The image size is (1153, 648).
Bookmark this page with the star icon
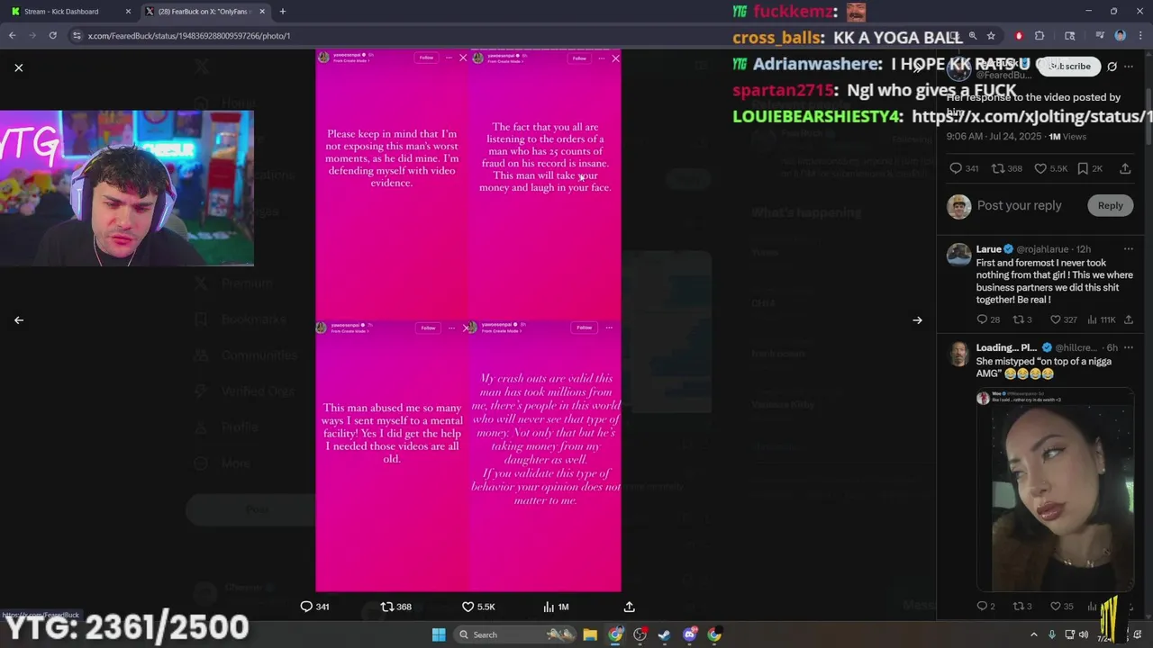pyautogui.click(x=991, y=36)
